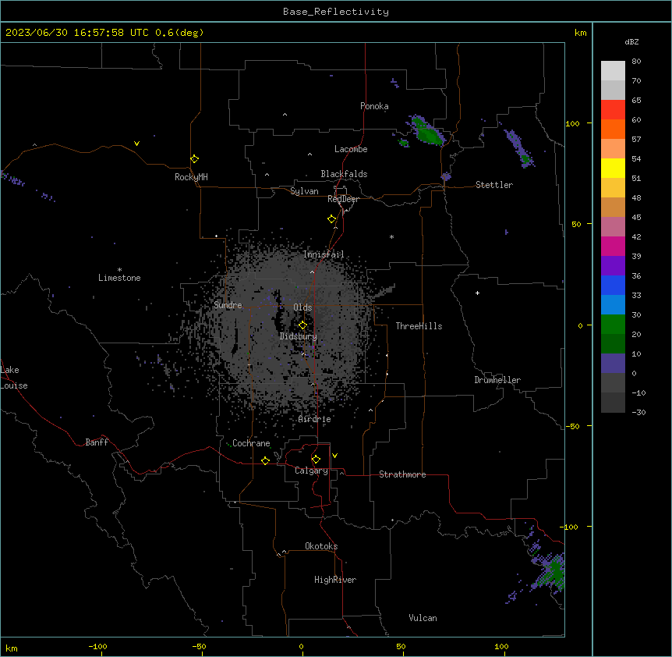Click the Ponoka city label
This screenshot has height=657, width=672.
[374, 106]
